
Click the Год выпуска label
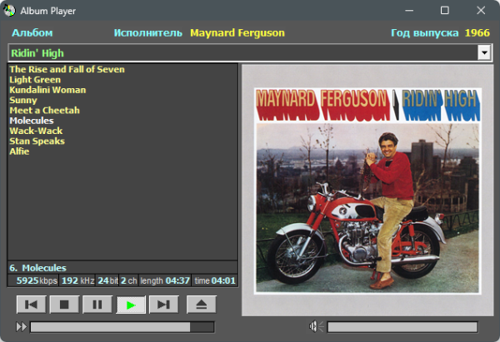(x=425, y=32)
